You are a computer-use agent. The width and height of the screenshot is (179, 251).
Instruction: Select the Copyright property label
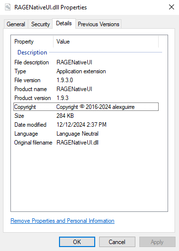tap(25, 107)
